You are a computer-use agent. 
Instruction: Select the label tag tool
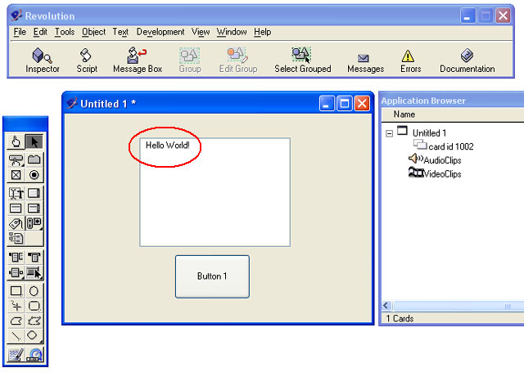[x=16, y=223]
